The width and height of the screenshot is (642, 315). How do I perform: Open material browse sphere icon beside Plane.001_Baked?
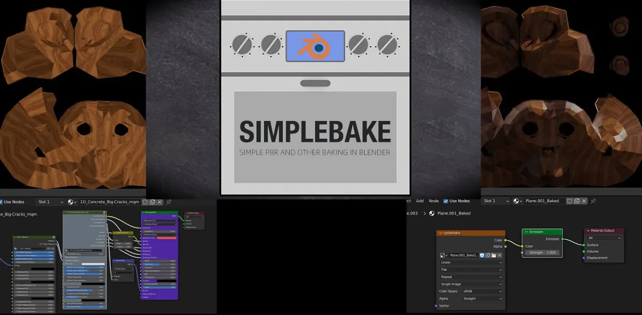(518, 201)
